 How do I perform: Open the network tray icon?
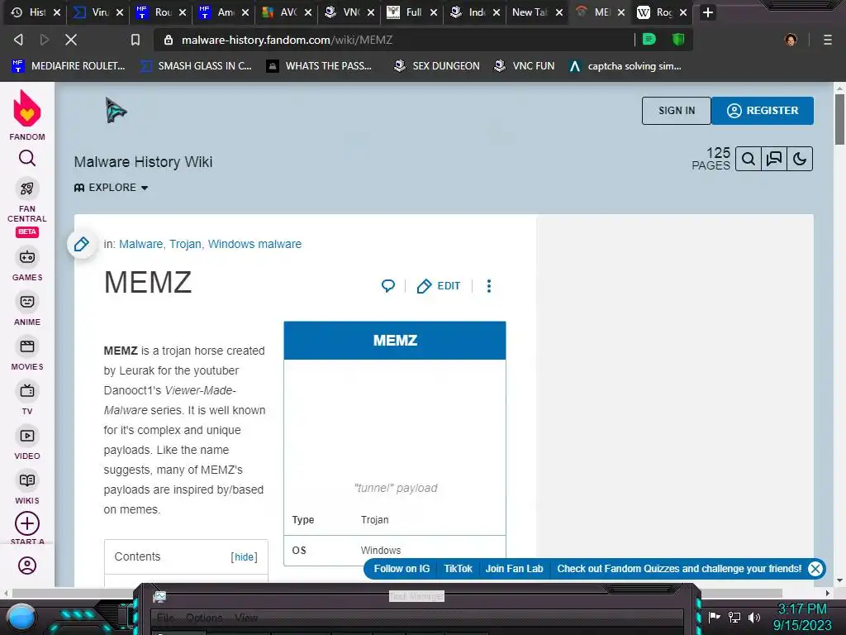coord(734,617)
